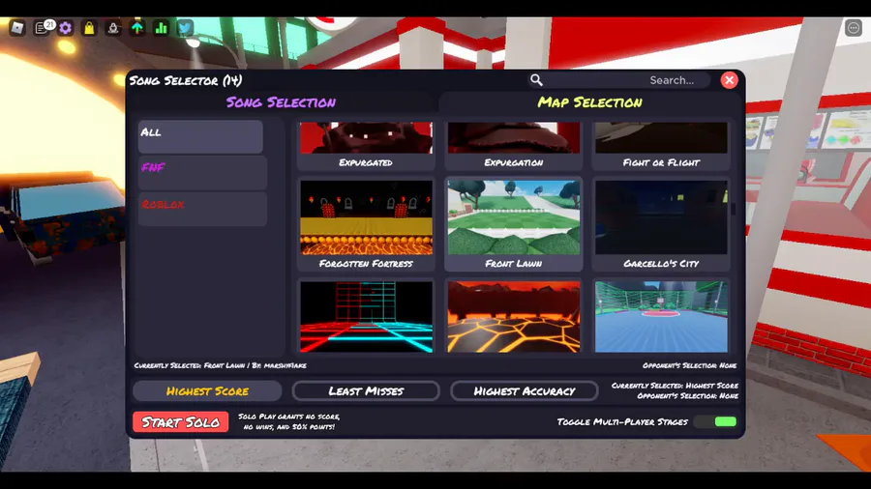Switch to the Map Selection tab
Screen dimensions: 871x489
point(590,102)
